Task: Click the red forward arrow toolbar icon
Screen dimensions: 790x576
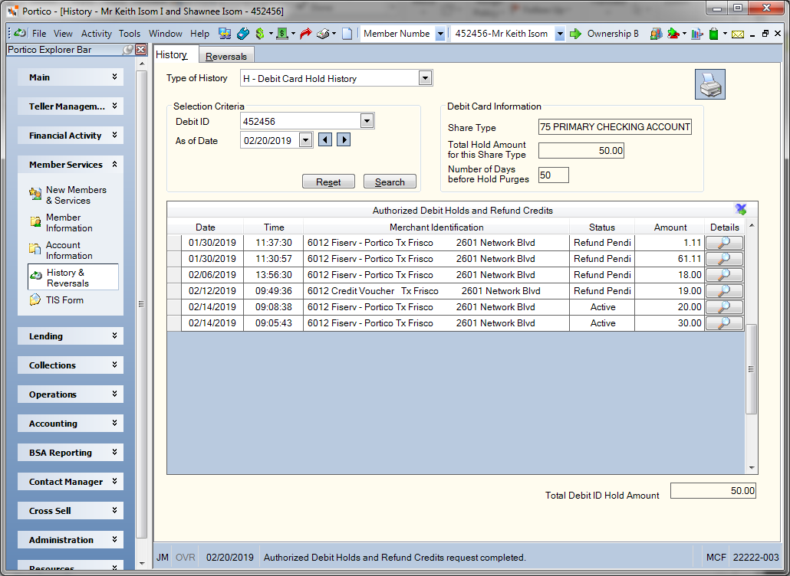Action: tap(305, 34)
